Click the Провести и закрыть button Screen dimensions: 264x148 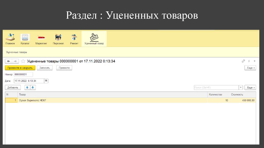click(x=20, y=68)
